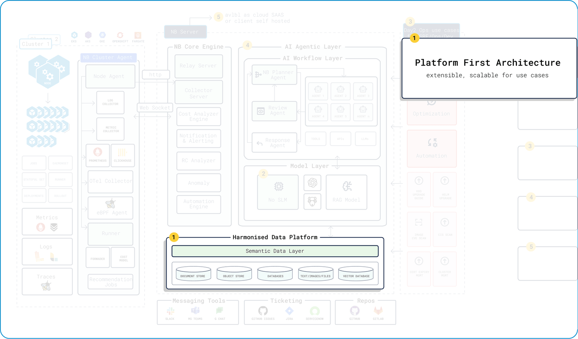Image resolution: width=578 pixels, height=339 pixels.
Task: Select the AGENT 1 robot icon
Action: point(318,89)
